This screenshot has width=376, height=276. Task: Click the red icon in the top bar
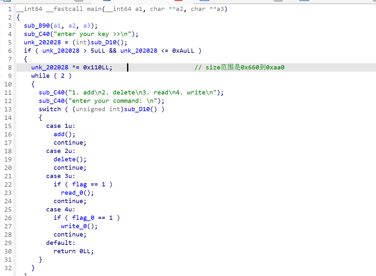click(178, 1)
